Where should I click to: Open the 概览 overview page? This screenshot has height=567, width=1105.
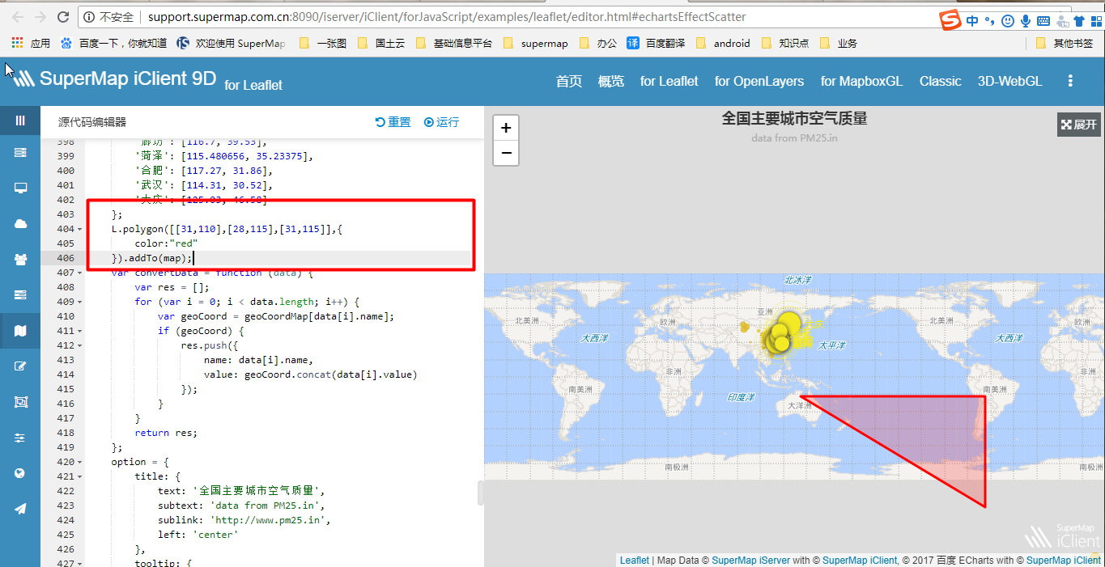point(611,81)
